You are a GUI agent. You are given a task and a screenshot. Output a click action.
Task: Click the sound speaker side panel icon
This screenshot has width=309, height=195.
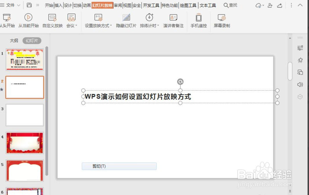[x=300, y=85]
